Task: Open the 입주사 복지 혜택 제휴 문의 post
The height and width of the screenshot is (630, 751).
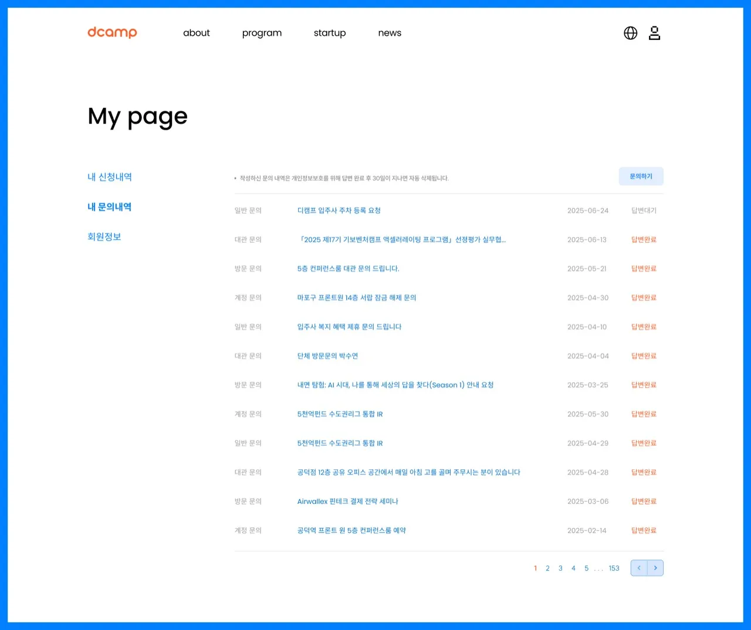Action: [x=349, y=327]
